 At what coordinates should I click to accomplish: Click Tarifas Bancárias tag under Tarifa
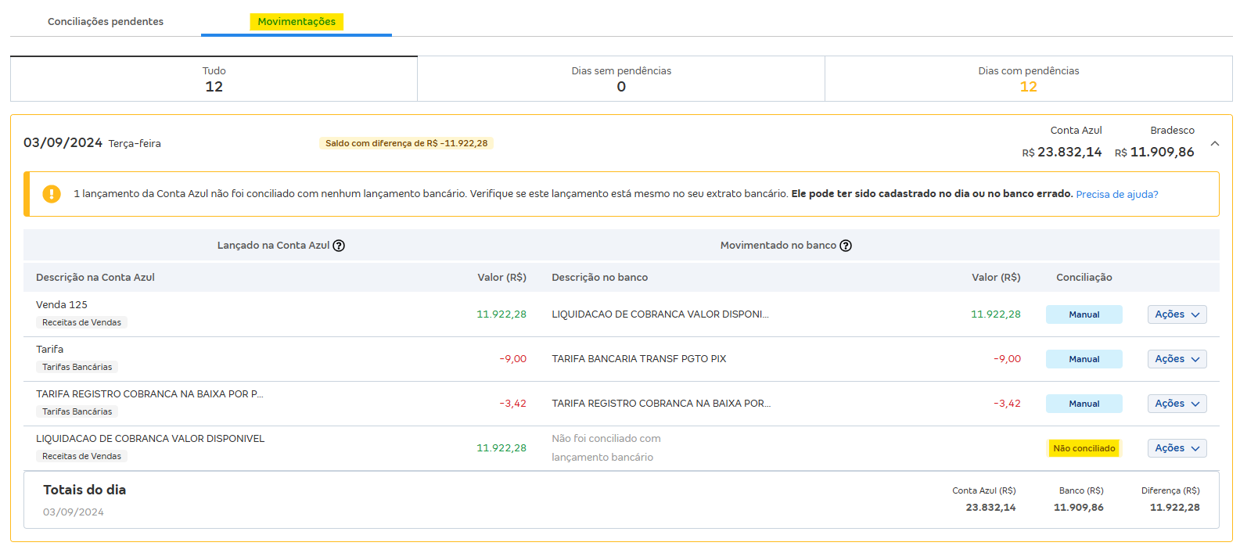pyautogui.click(x=77, y=367)
